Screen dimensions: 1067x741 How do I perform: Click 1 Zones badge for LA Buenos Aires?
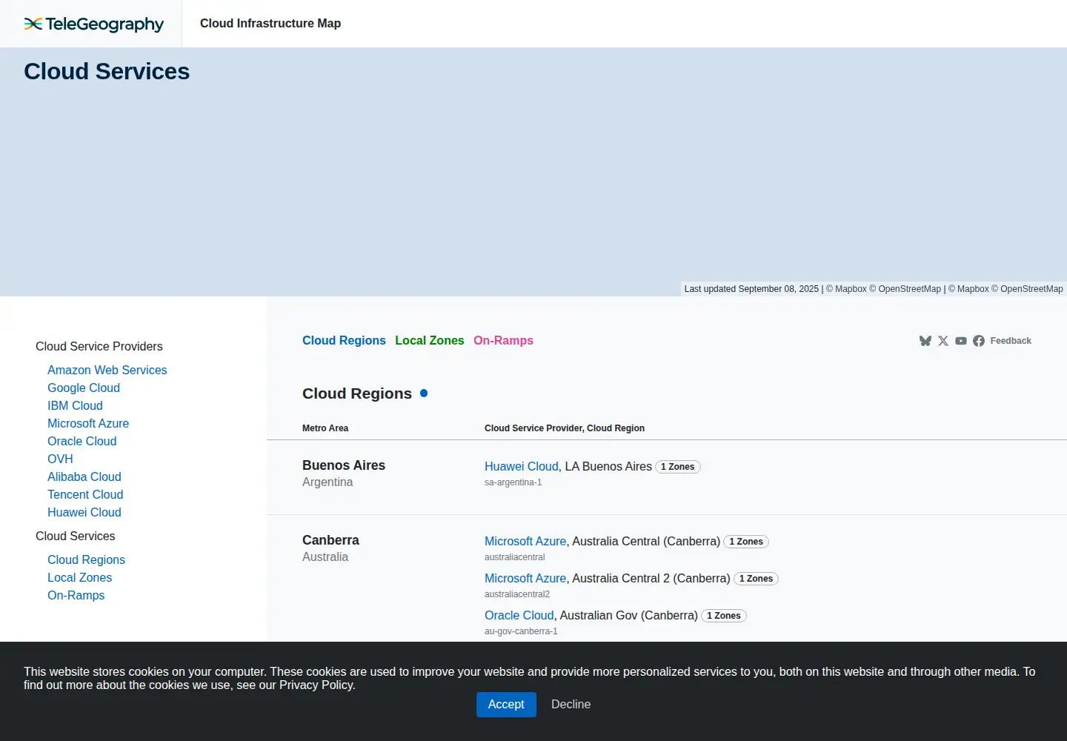tap(678, 467)
